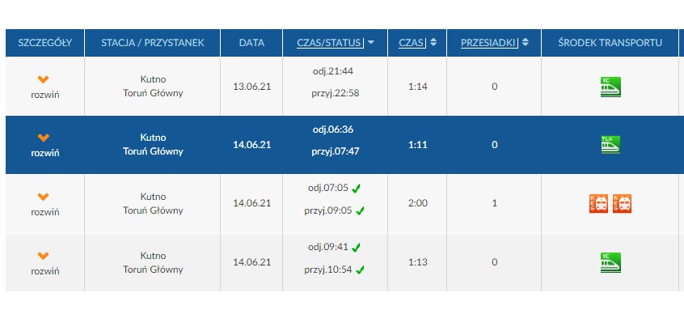Click sort arrows beside PRZESIADKI header
The height and width of the screenshot is (310, 684).
[526, 42]
